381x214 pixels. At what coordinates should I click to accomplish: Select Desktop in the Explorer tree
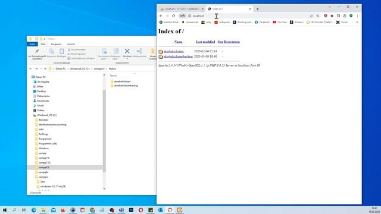41,91
